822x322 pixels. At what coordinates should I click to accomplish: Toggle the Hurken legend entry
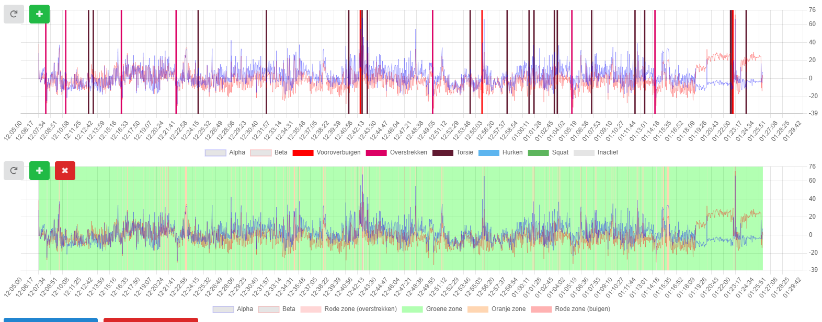point(500,152)
